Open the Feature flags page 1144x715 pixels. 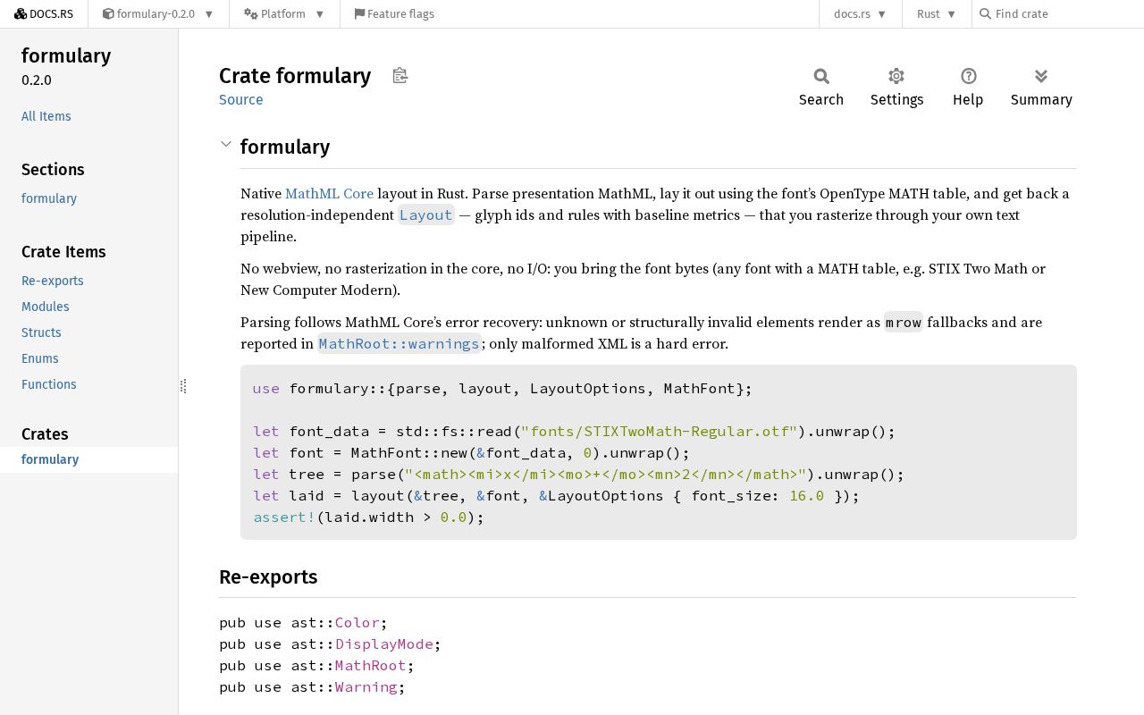point(394,13)
